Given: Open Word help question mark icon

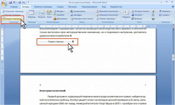Looking at the screenshot, I should (173, 7).
